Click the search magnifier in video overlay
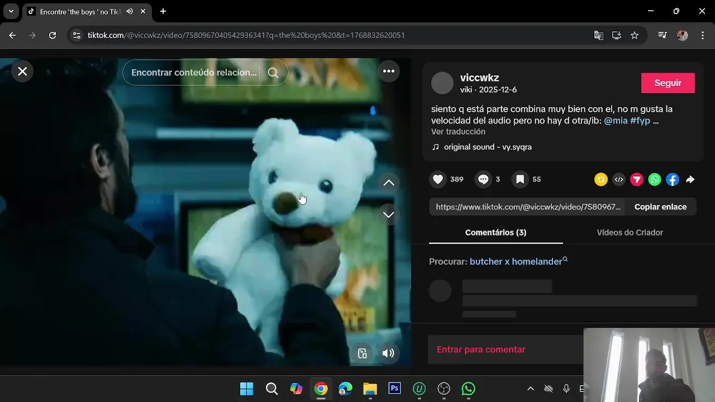Image resolution: width=715 pixels, height=402 pixels. pos(273,73)
